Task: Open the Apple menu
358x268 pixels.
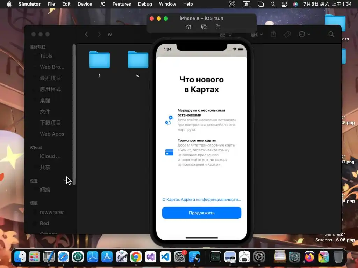Action: click(9, 4)
